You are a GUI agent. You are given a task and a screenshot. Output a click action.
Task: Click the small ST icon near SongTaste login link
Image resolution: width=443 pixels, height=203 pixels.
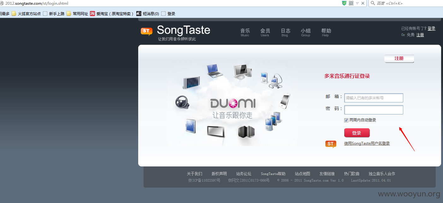(331, 144)
